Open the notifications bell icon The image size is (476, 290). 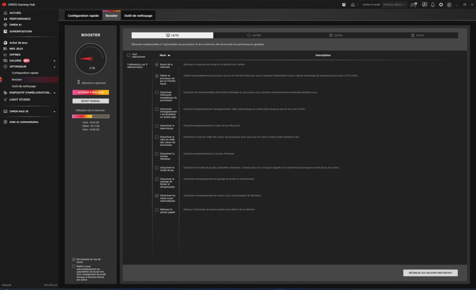click(x=433, y=5)
